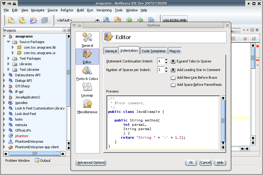Open the <default> configuration dropdown
This screenshot has width=263, height=175.
[x=97, y=20]
